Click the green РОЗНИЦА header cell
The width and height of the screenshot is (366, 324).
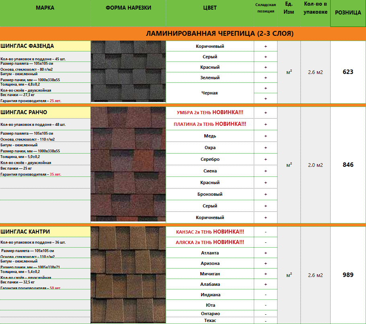point(348,13)
